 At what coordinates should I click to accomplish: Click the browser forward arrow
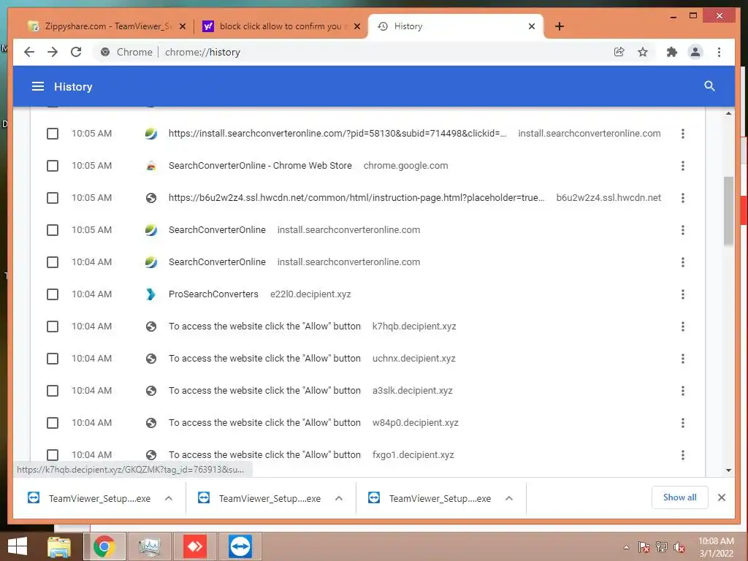[53, 52]
